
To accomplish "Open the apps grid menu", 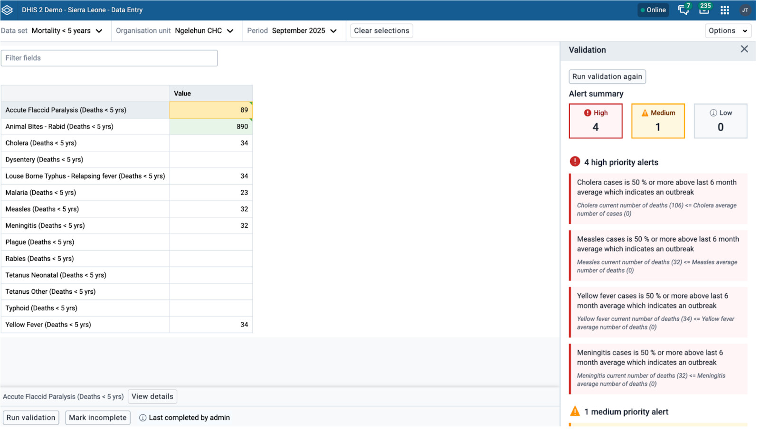I will [724, 10].
